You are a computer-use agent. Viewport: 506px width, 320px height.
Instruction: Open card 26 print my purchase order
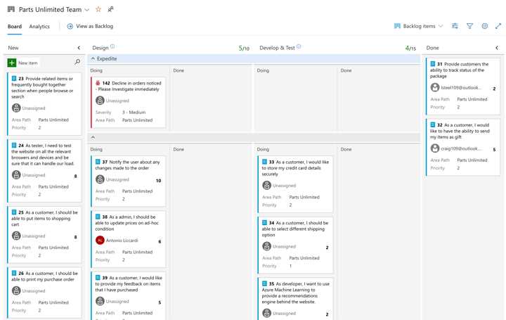click(44, 276)
